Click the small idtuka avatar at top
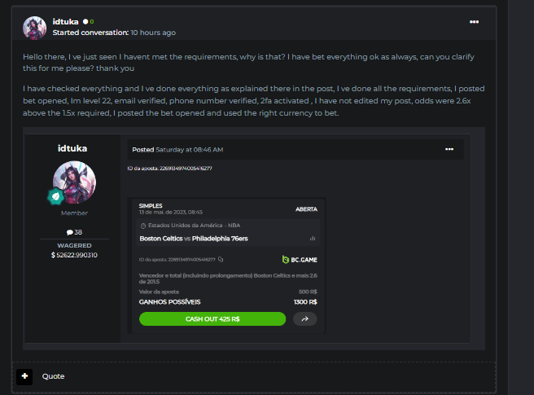The width and height of the screenshot is (534, 395). [34, 28]
